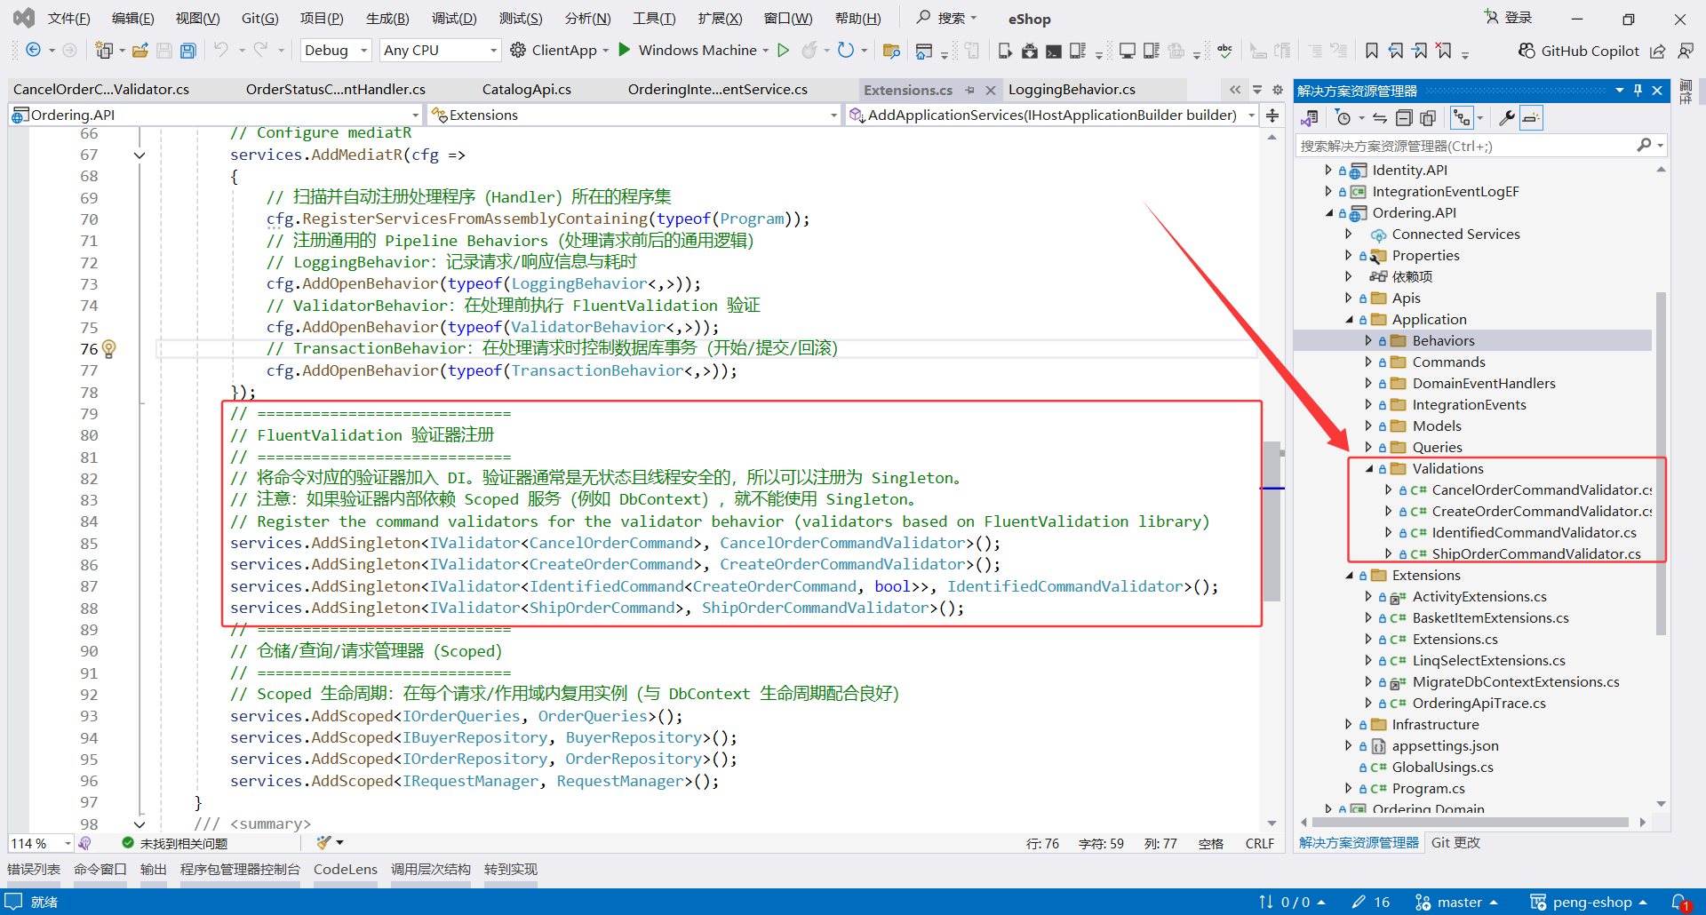The height and width of the screenshot is (915, 1706).
Task: Switch views icon in Solution Explorer toolbar
Action: click(1310, 118)
